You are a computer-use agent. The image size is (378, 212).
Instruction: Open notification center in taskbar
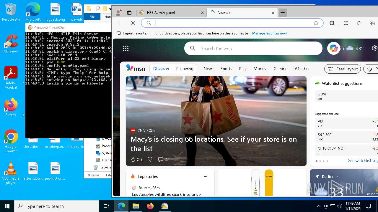click(368, 206)
